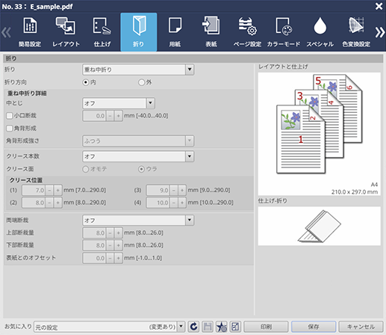Click crease position (1) input field

pyautogui.click(x=34, y=191)
